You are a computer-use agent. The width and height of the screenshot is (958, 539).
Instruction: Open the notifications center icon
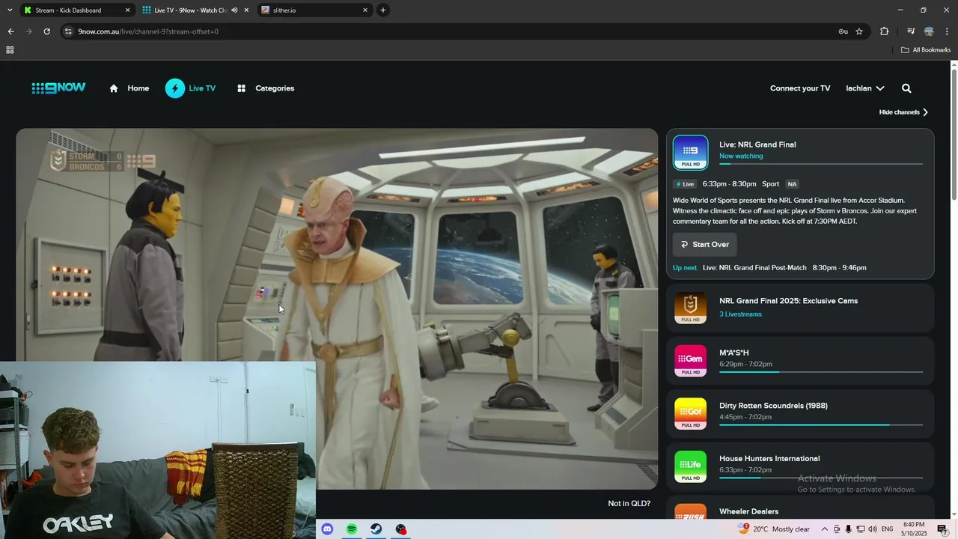[942, 529]
